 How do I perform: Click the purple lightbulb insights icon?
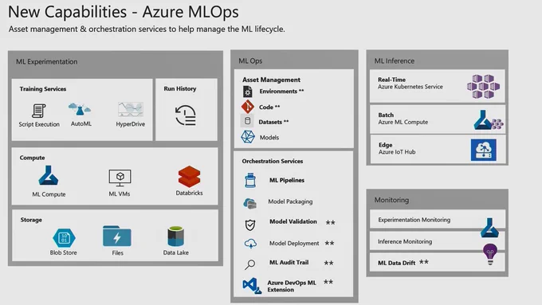pyautogui.click(x=490, y=254)
